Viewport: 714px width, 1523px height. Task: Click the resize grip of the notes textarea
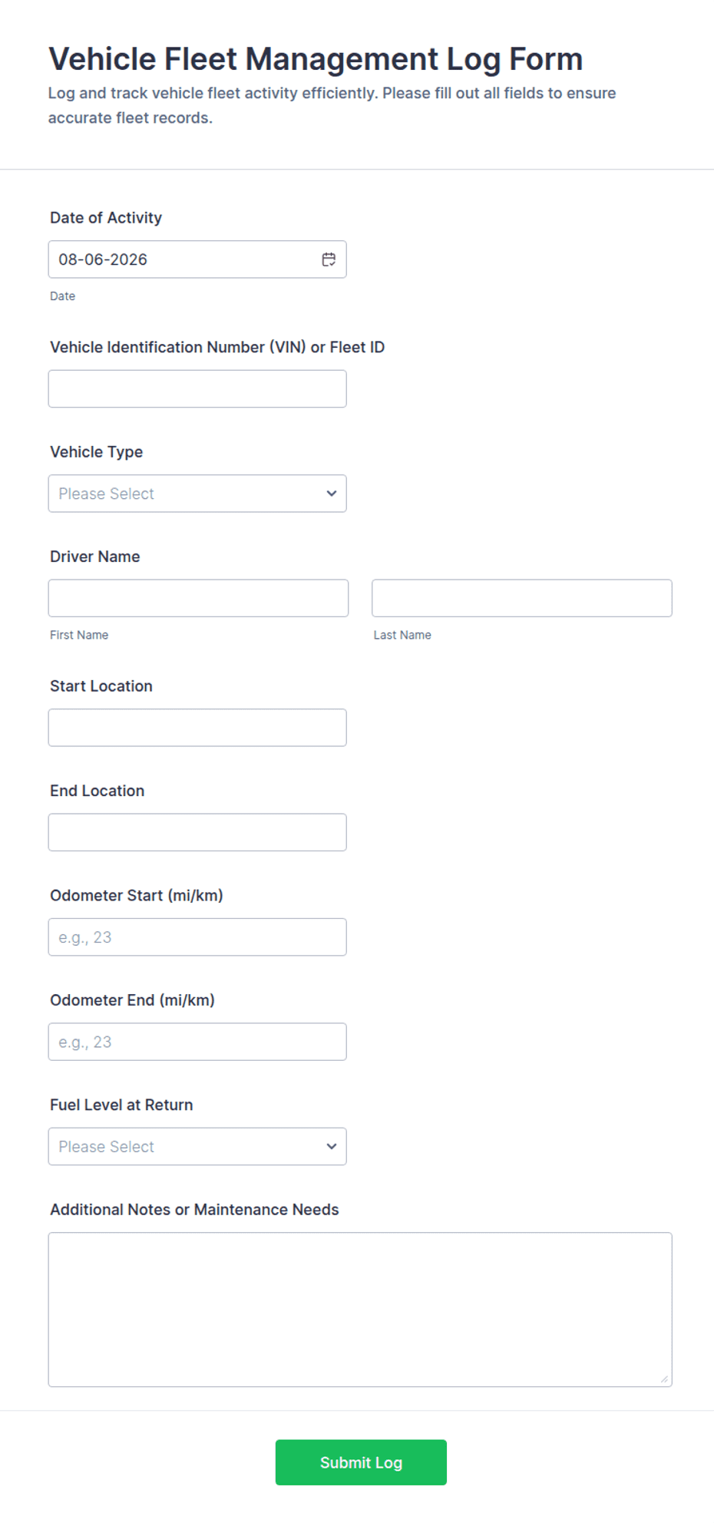click(x=665, y=1379)
